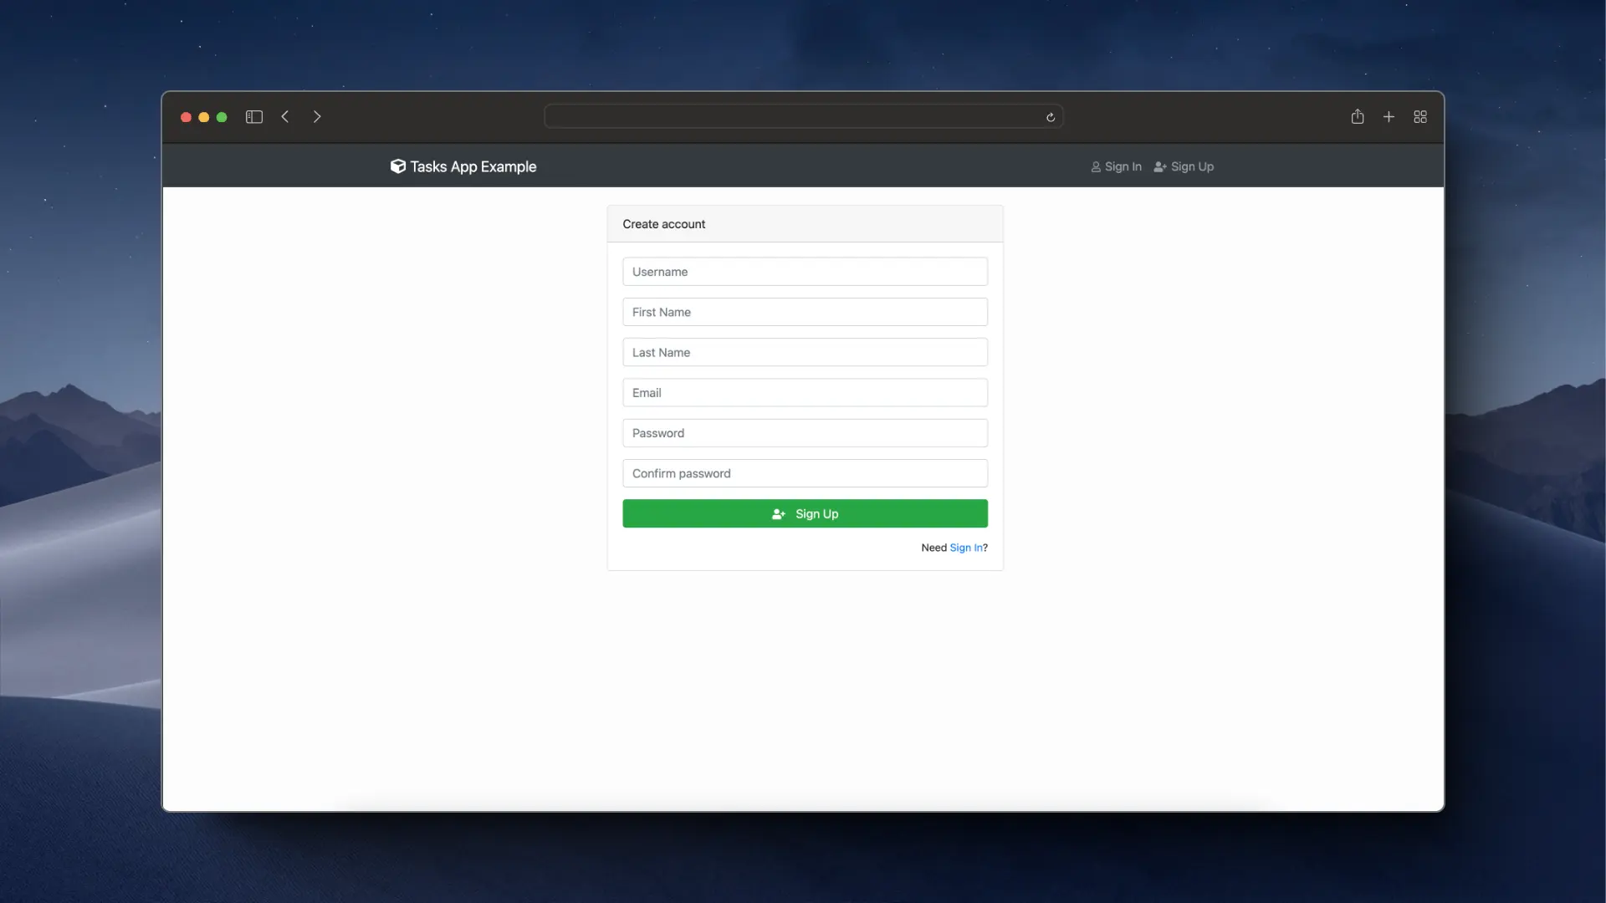1606x903 pixels.
Task: Click Sign In menu item in navbar
Action: (1115, 166)
